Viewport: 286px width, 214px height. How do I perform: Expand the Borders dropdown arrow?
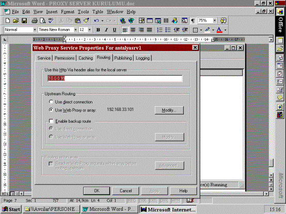point(201,30)
